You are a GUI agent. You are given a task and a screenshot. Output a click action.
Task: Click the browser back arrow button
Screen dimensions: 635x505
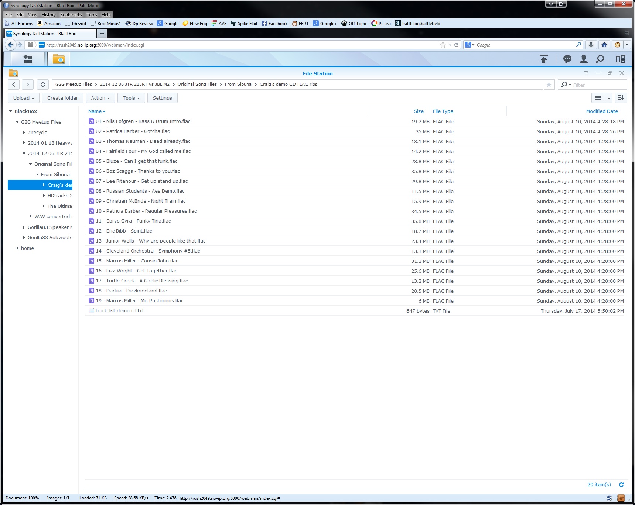coord(11,45)
